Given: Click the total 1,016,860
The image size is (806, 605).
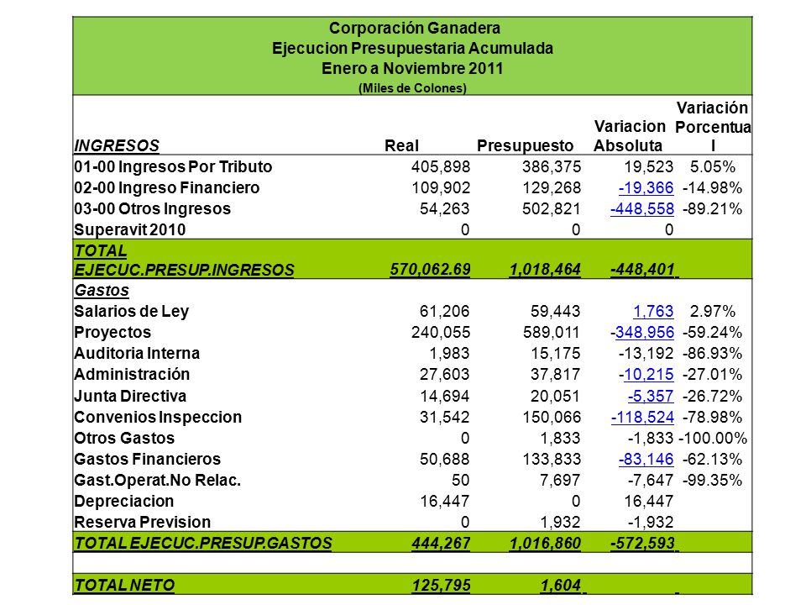Looking at the screenshot, I should (545, 543).
